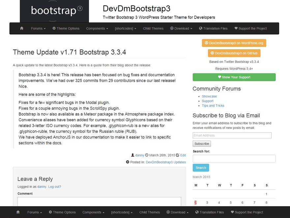Click the Edit post link
Image resolution: width=290 pixels, height=218 pixels.
[183, 155]
